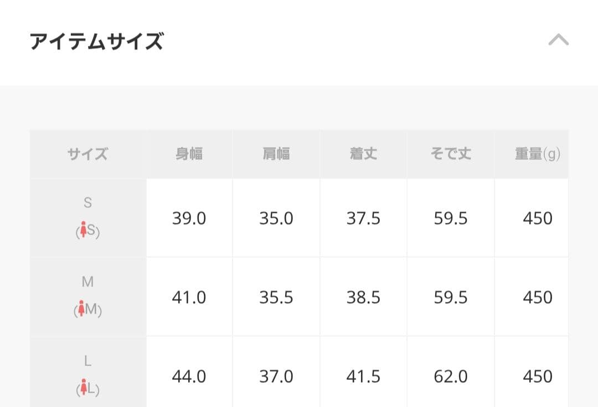Select the そで丈 column header

(x=450, y=154)
